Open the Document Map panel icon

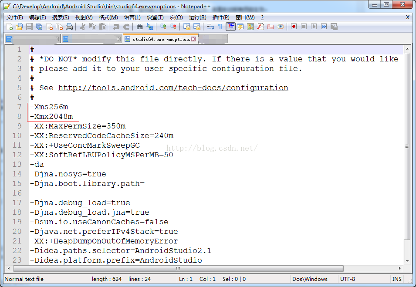(250, 27)
